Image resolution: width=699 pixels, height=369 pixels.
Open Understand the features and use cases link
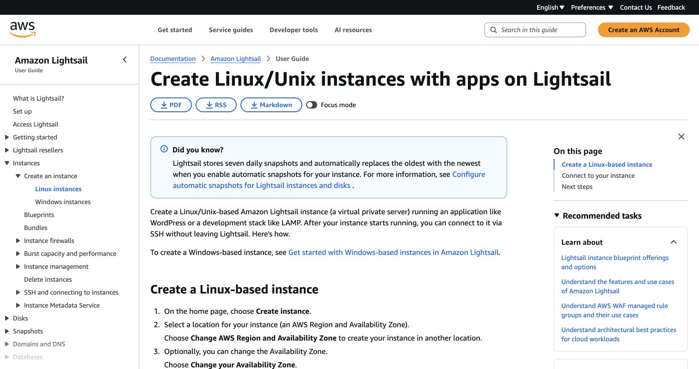coord(618,286)
